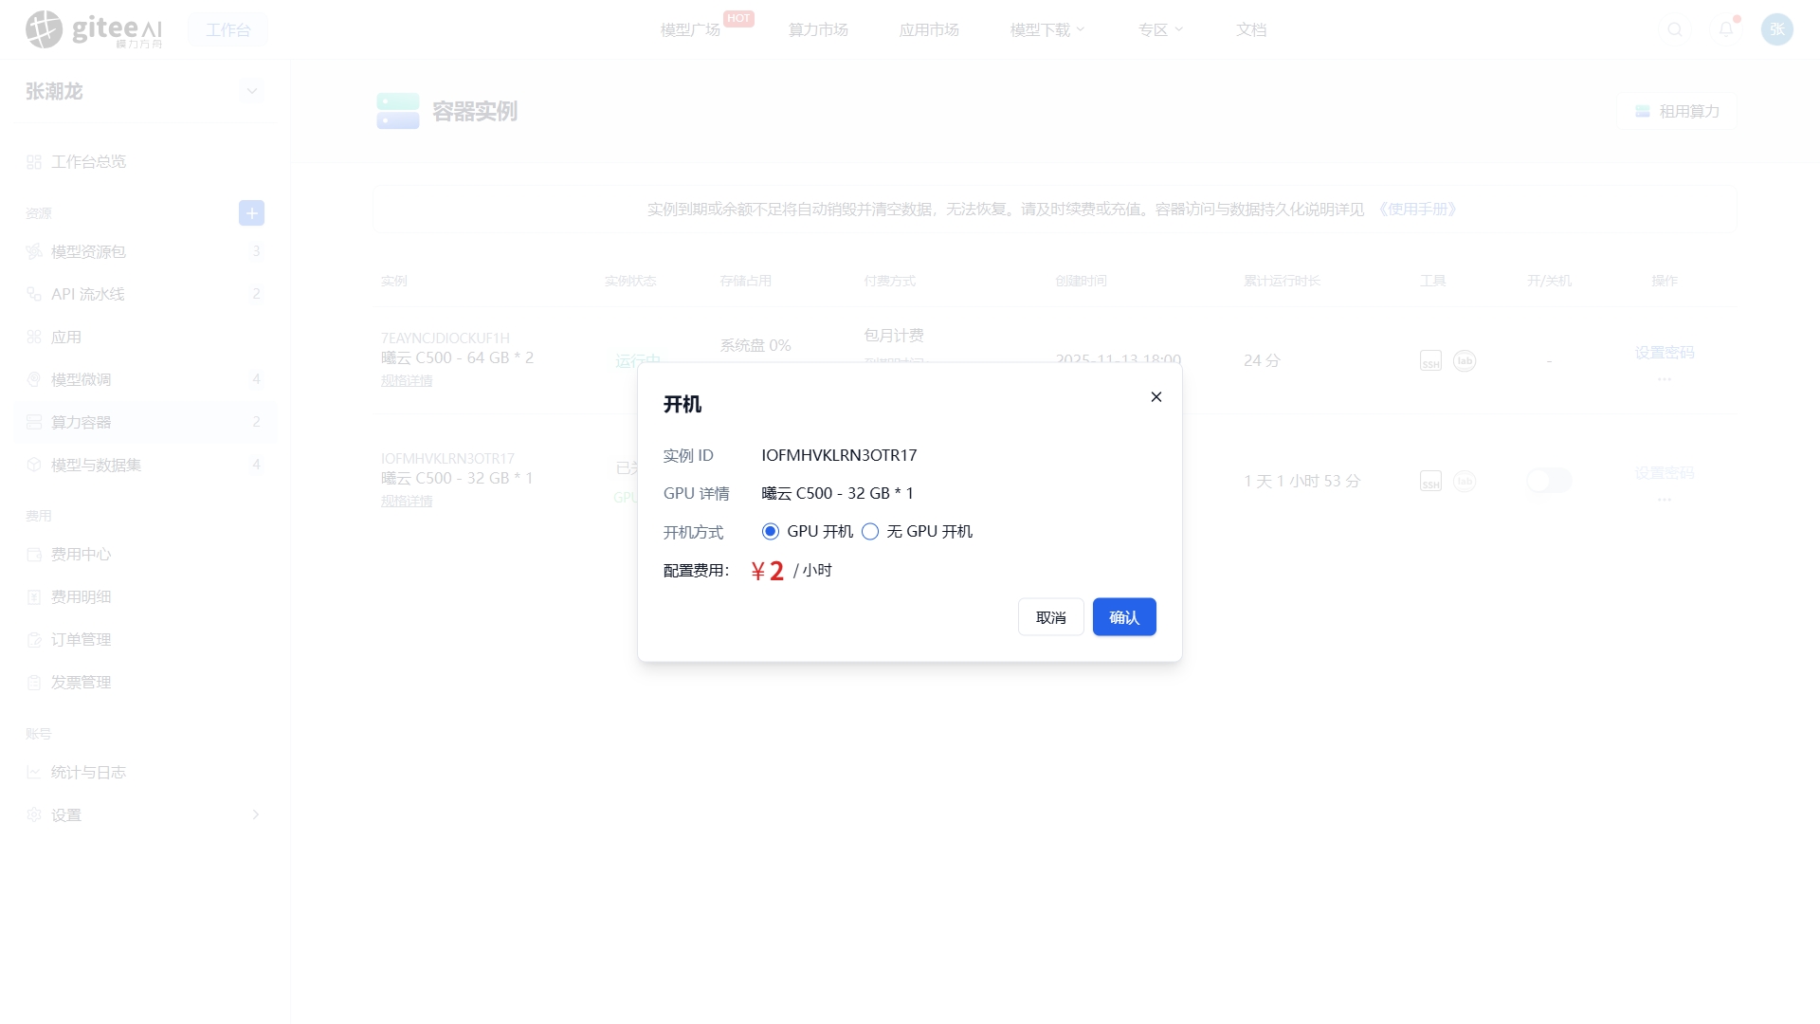Open the user avatar 张

(1777, 29)
